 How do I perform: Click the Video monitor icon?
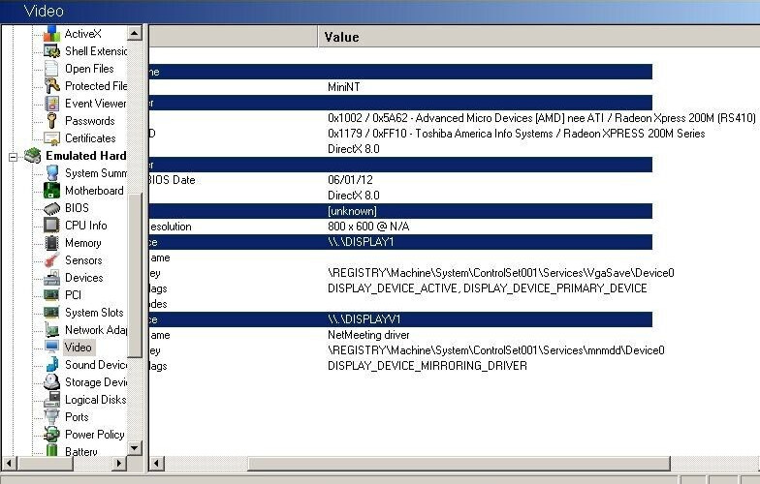(x=52, y=347)
